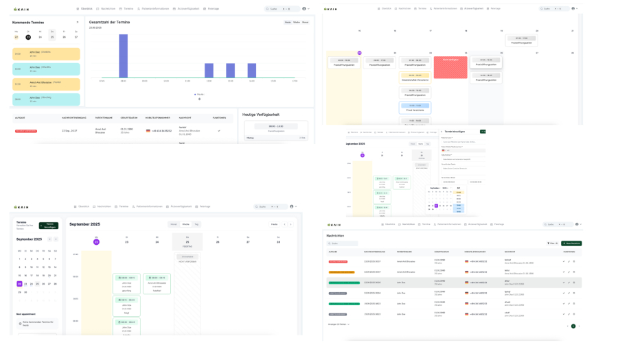Switch September 2025 calendar to Monat view

pos(174,224)
